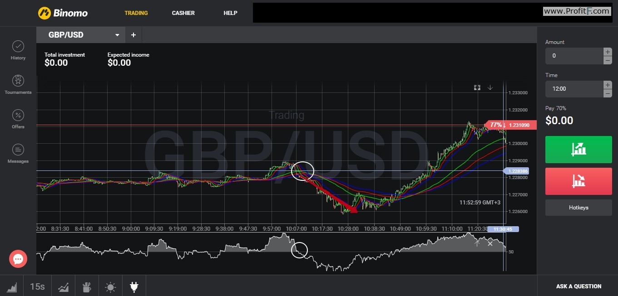
Task: Click the 9:00:00 time axis label
Action: point(131,229)
